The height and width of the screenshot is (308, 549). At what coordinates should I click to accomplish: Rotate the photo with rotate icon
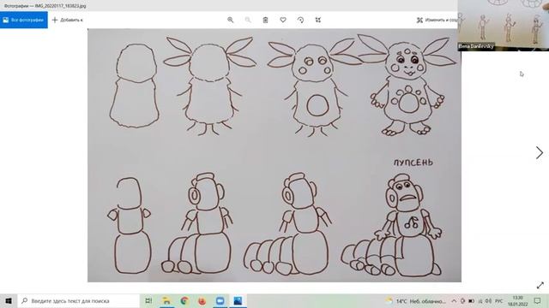[300, 20]
